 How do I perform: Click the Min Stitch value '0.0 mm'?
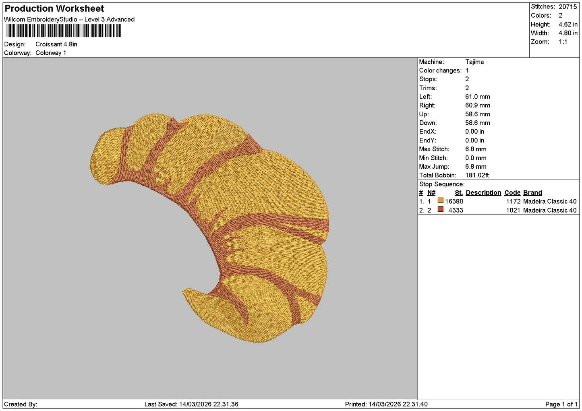point(476,158)
